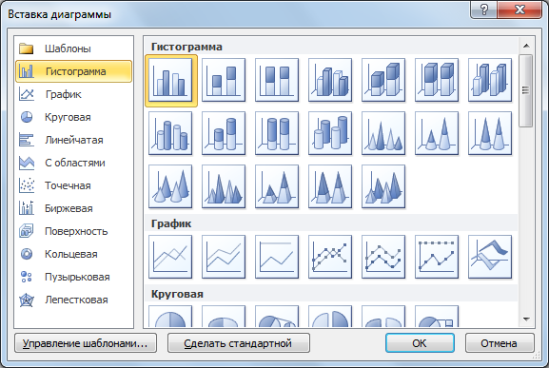The image size is (549, 368).
Task: Choose the exploded pie chart
Action: coord(330,317)
